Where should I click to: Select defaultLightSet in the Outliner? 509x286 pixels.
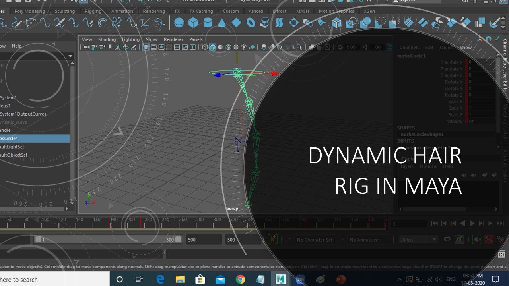(x=12, y=147)
